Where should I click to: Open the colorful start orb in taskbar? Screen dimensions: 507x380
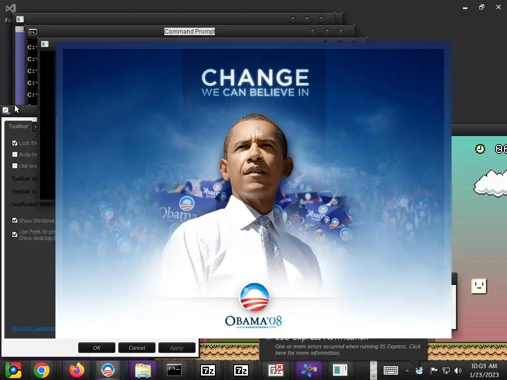coord(13,370)
